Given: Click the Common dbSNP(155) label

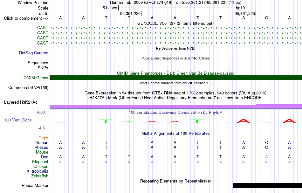Looking at the screenshot, I should (x=28, y=88).
